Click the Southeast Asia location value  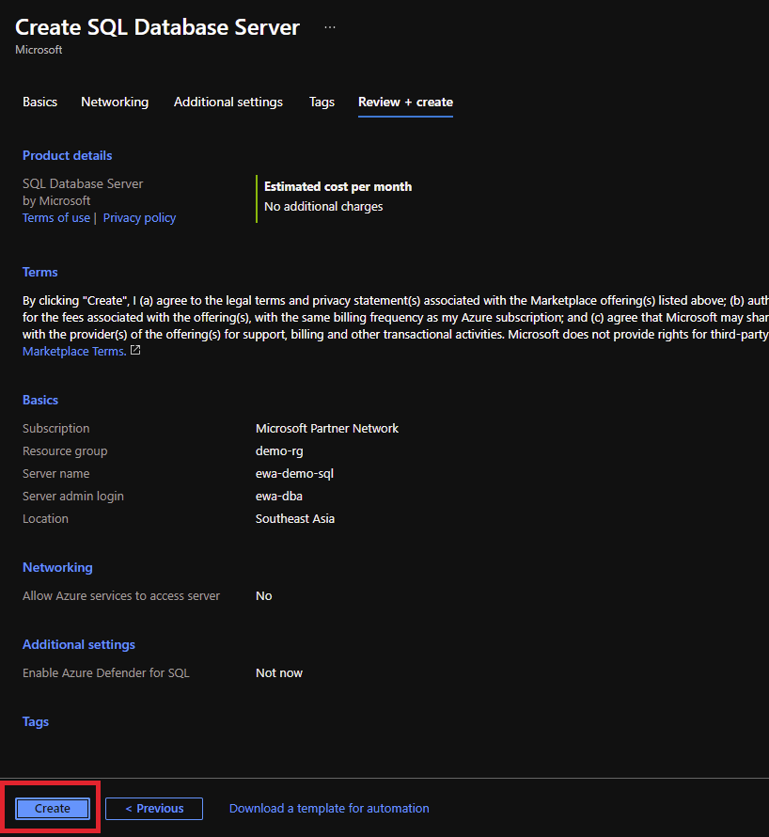click(295, 518)
